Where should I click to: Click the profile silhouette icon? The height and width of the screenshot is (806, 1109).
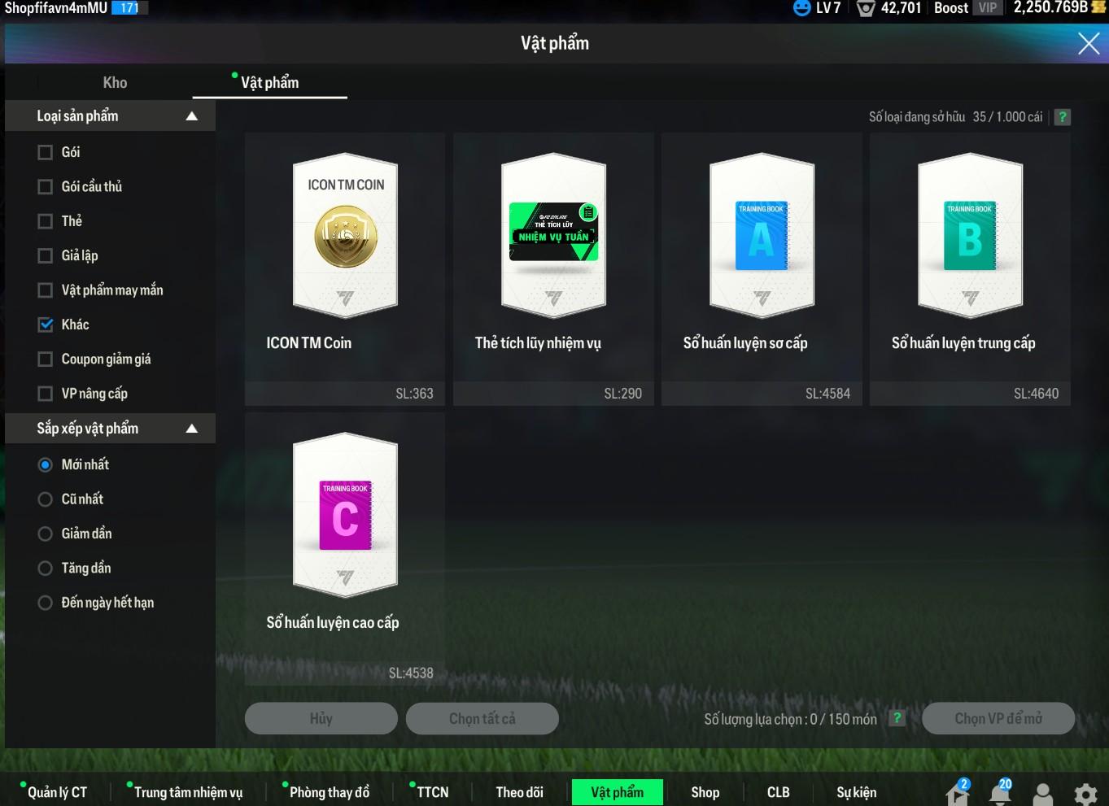[x=1042, y=794]
